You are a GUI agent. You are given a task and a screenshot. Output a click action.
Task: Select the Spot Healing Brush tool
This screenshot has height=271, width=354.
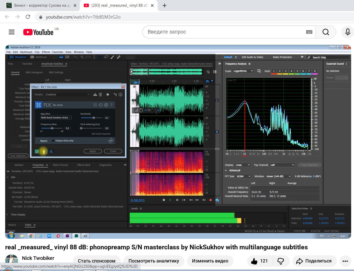click(119, 57)
